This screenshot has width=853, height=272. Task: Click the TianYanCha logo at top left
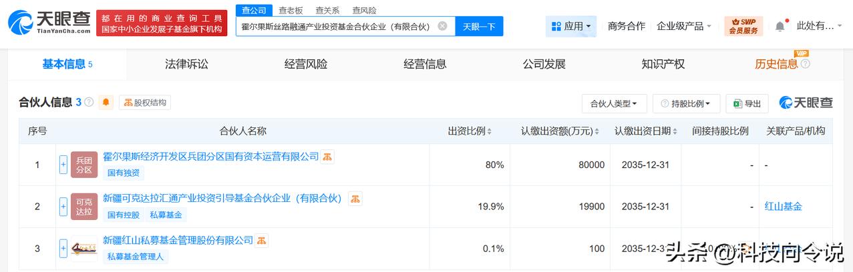pyautogui.click(x=49, y=22)
